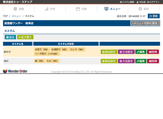Image resolution: width=163 pixels, height=119 pixels.
Task: Click the 並び替え sort button
Action: click(x=25, y=37)
